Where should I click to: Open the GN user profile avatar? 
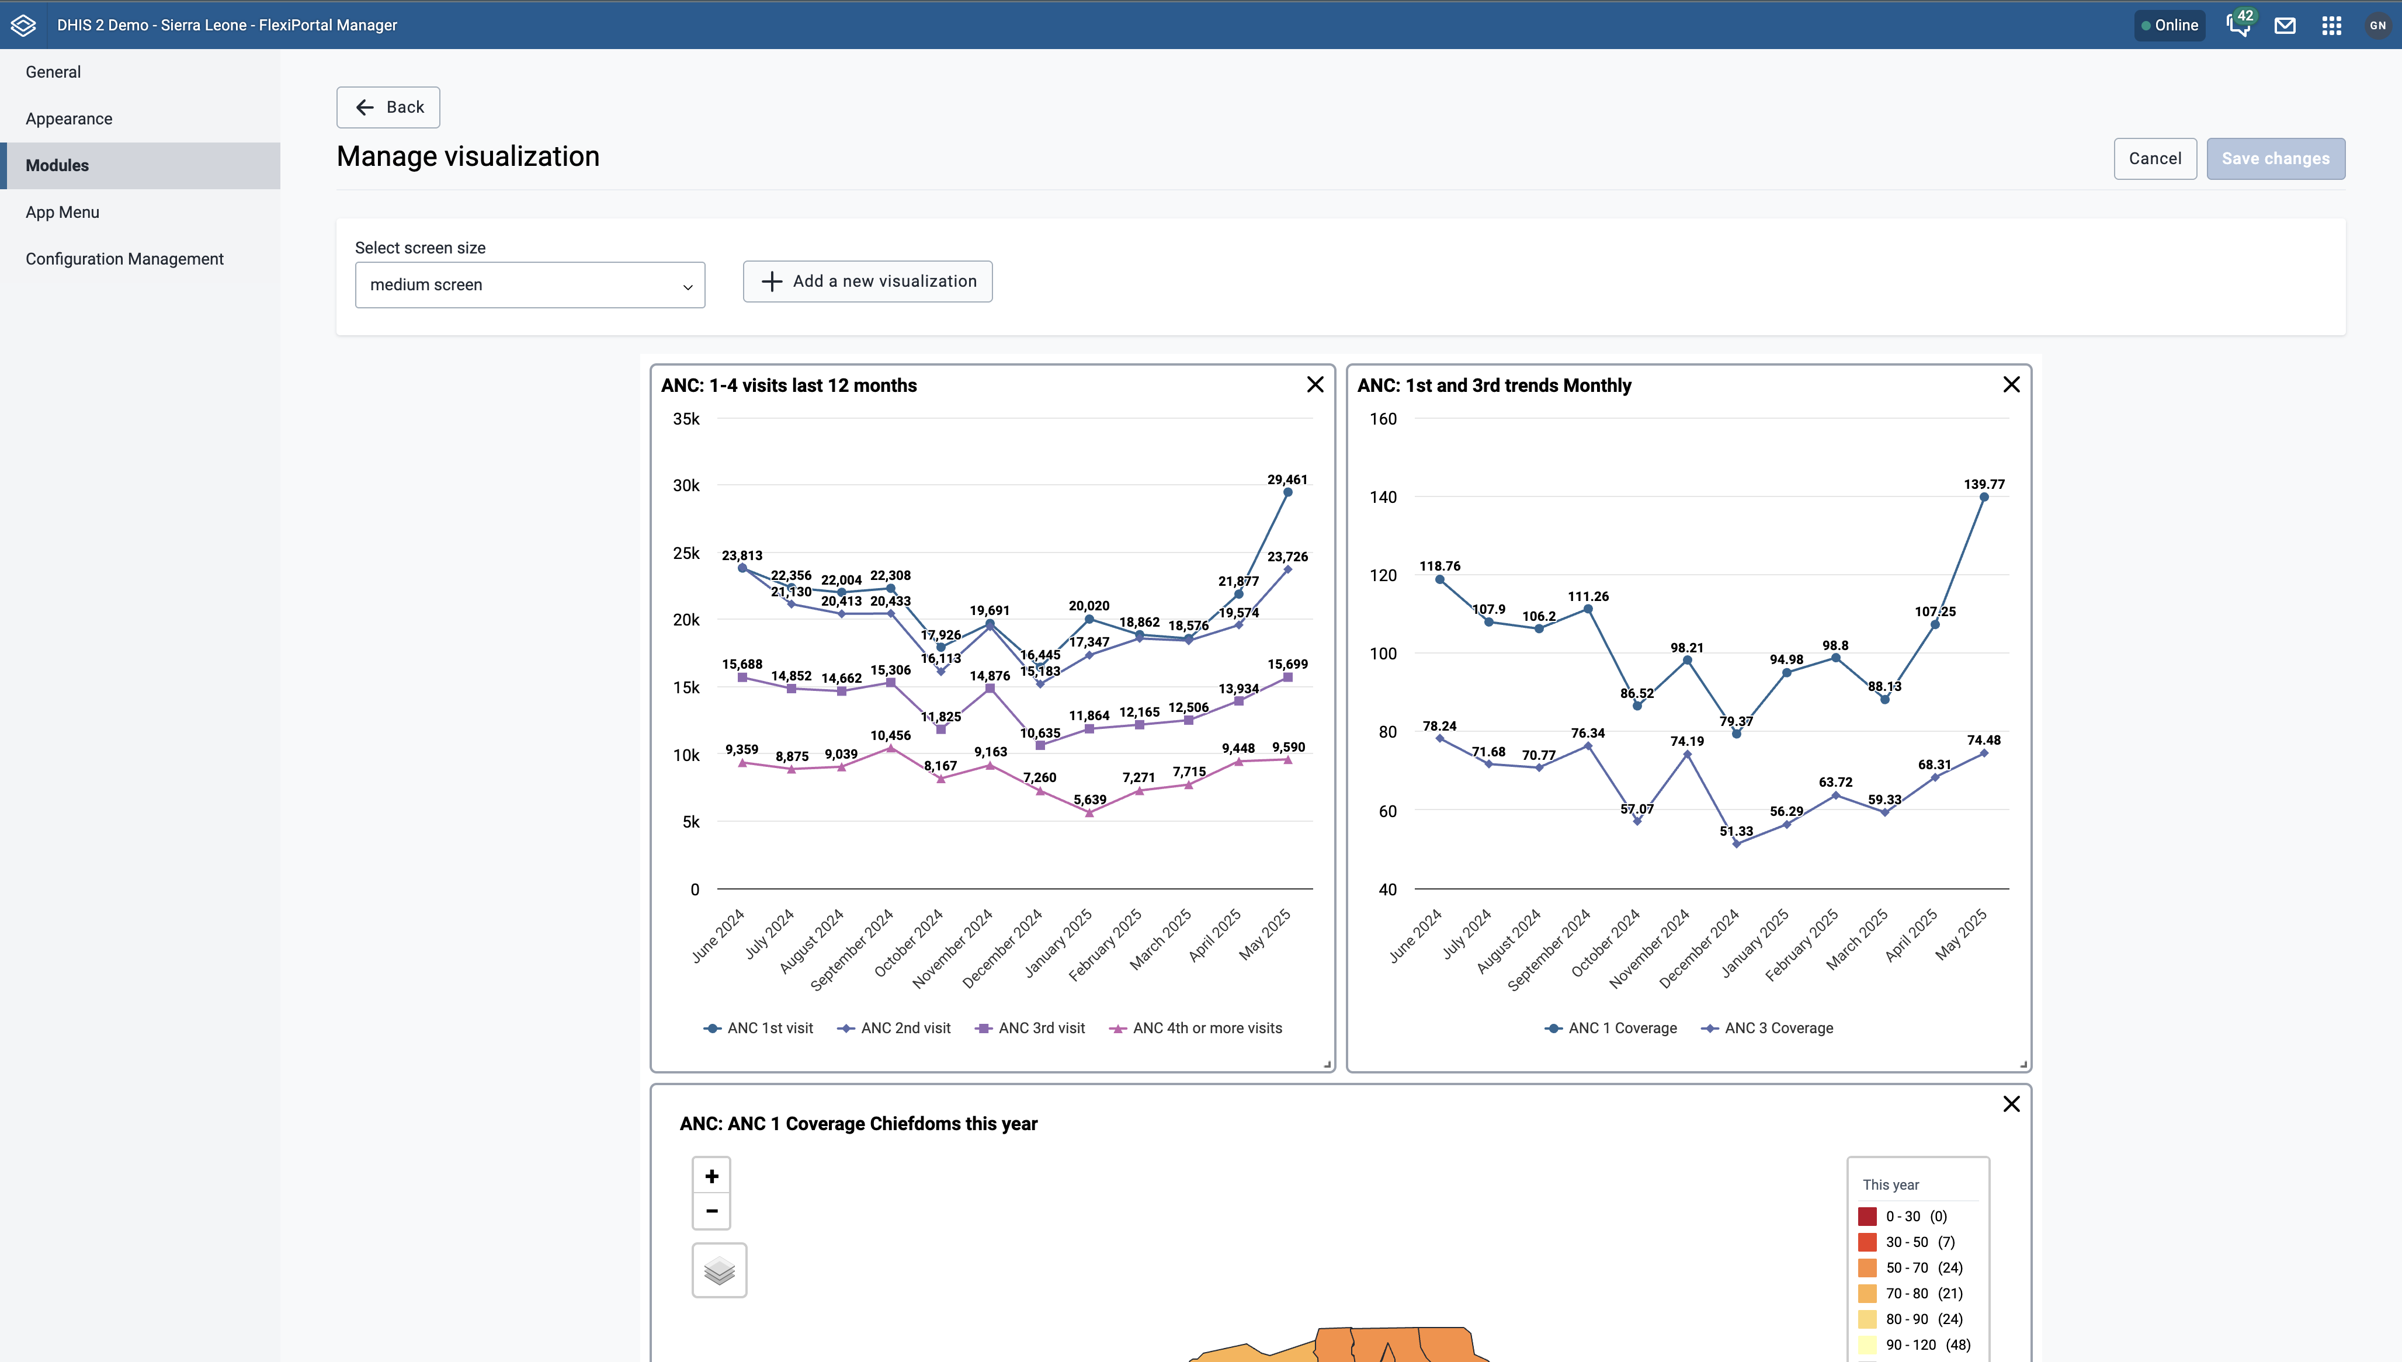tap(2377, 25)
